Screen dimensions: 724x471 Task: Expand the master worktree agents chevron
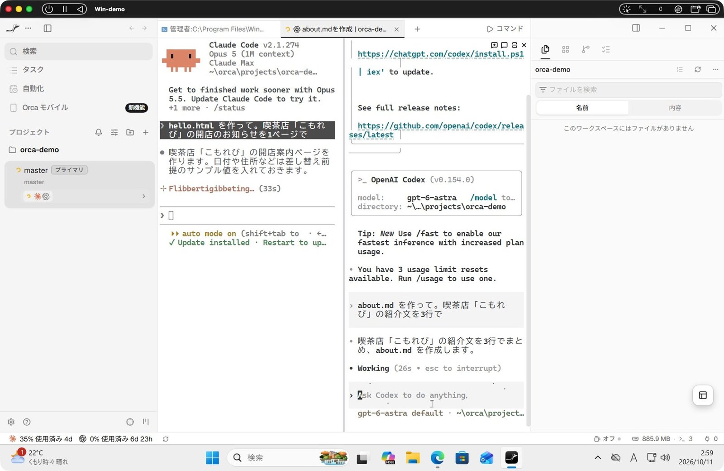pos(144,196)
